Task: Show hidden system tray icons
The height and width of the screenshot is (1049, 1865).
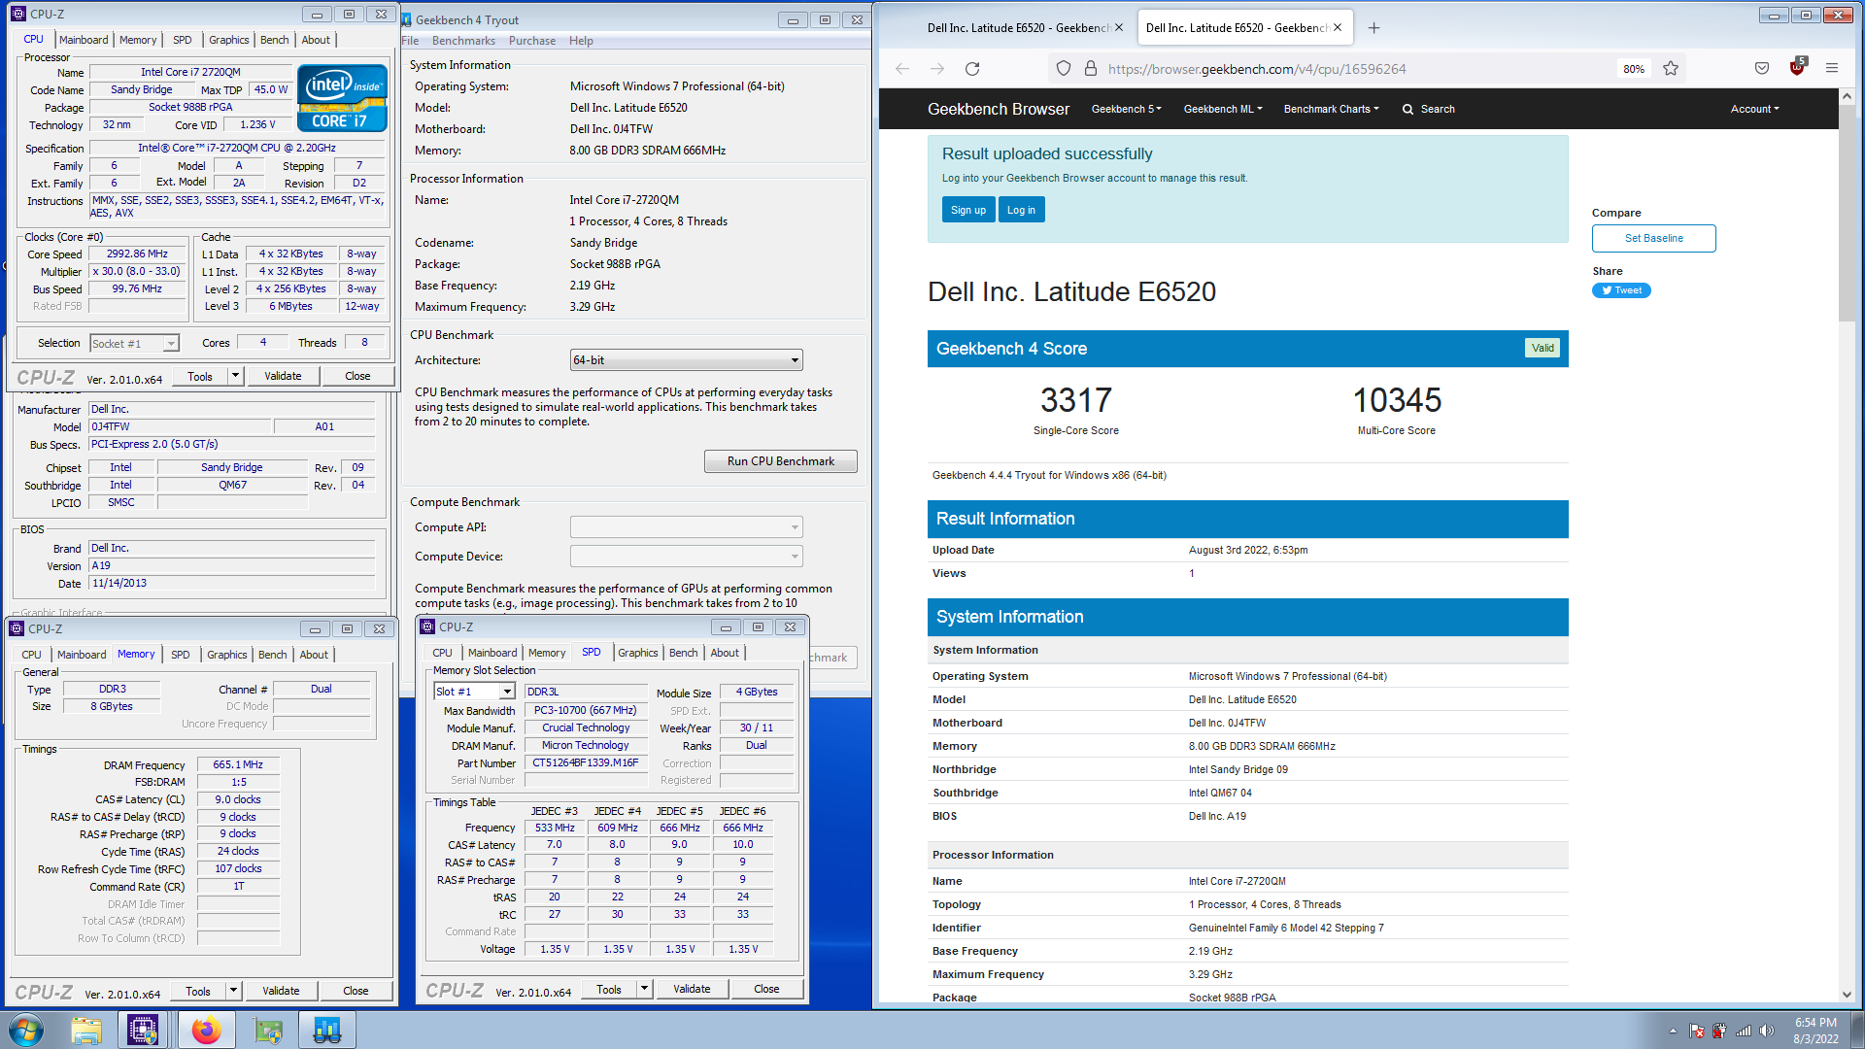Action: (1673, 1032)
